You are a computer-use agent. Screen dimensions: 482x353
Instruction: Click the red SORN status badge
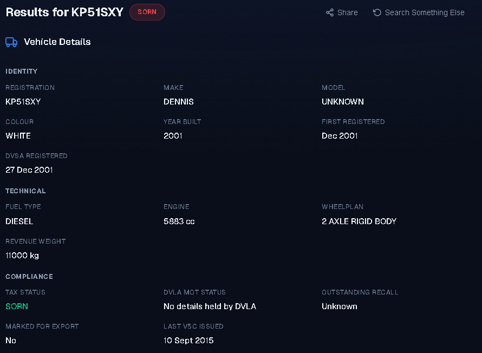coord(147,12)
